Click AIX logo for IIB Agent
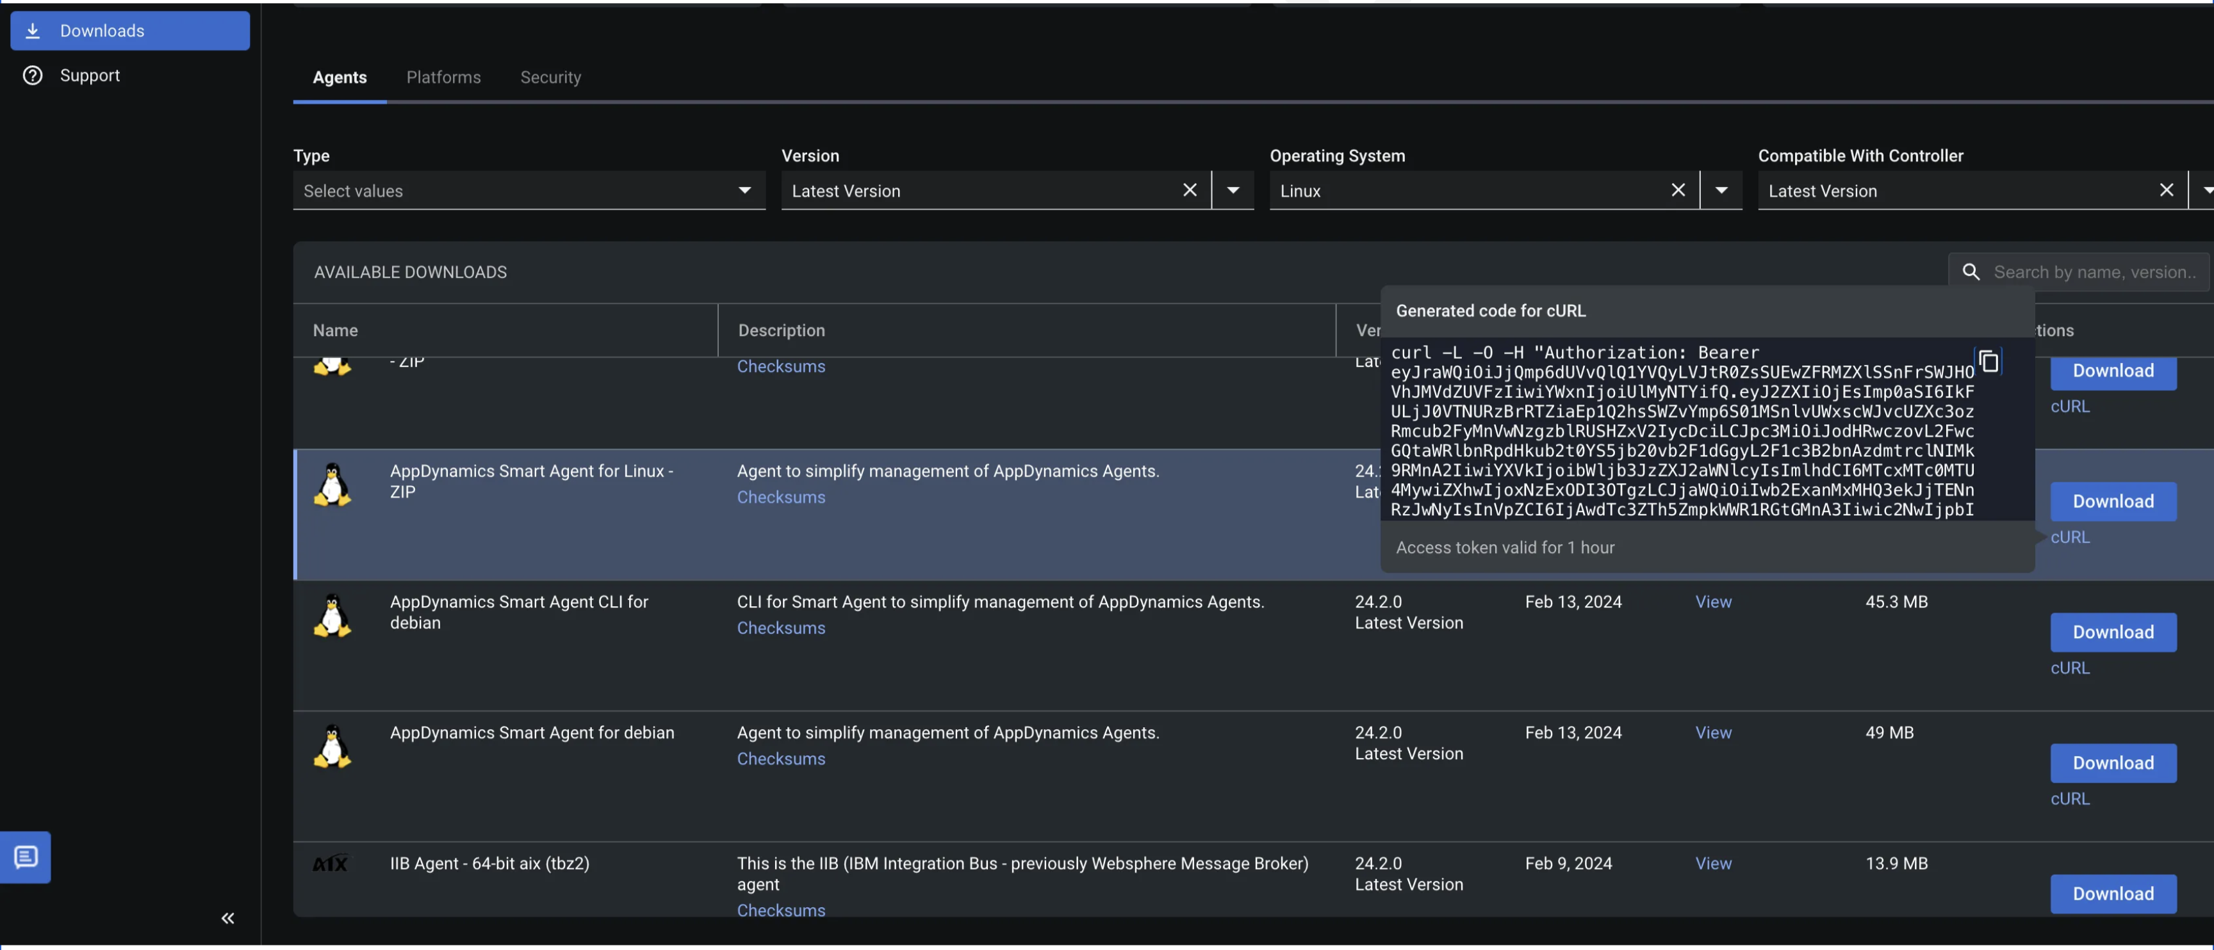Viewport: 2214px width, 950px height. 330,863
